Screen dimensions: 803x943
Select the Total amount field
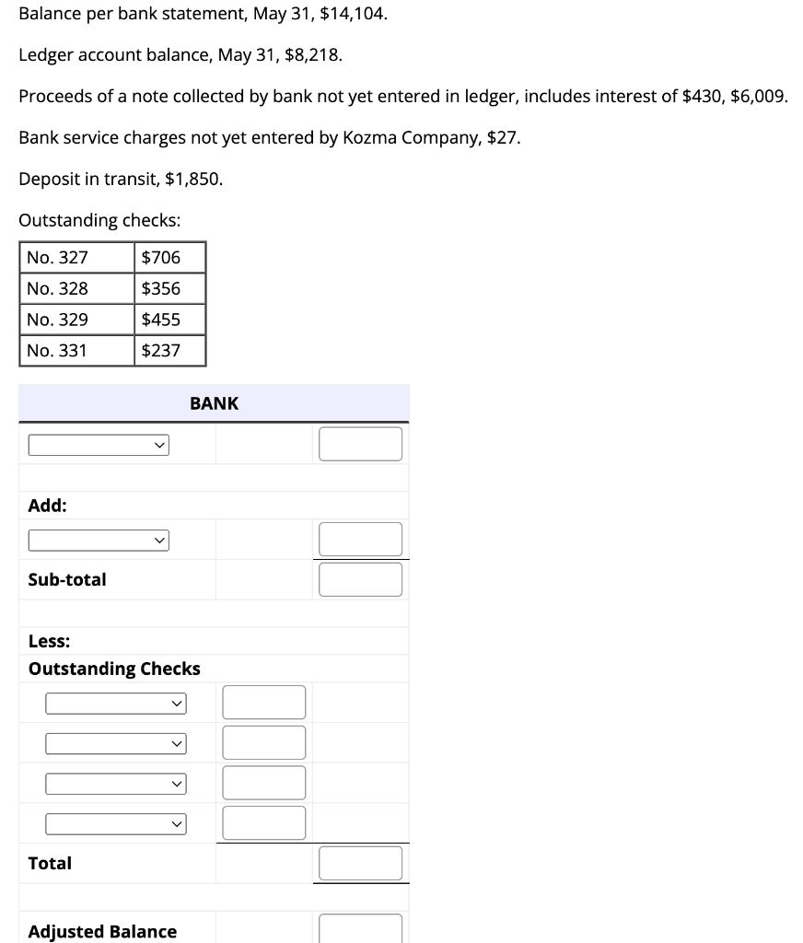click(x=360, y=863)
